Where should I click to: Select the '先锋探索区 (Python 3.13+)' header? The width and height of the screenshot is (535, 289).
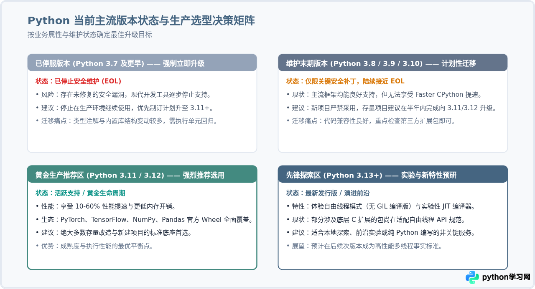coord(393,175)
